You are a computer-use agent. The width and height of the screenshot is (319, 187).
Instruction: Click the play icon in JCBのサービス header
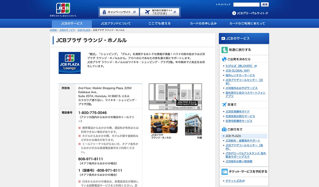223,39
